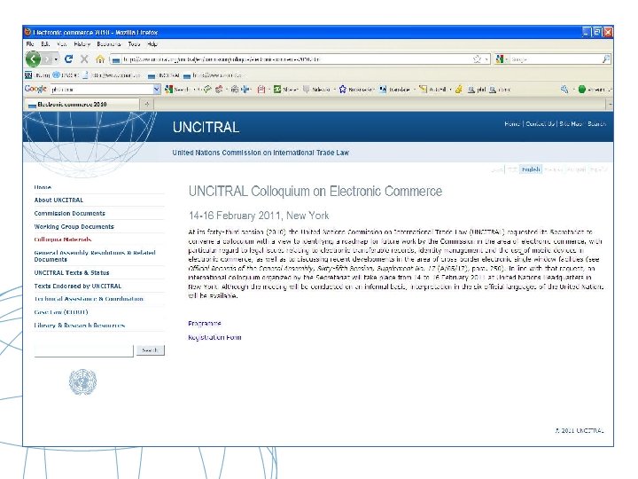Click the header Home link
This screenshot has width=638, height=479.
click(512, 124)
